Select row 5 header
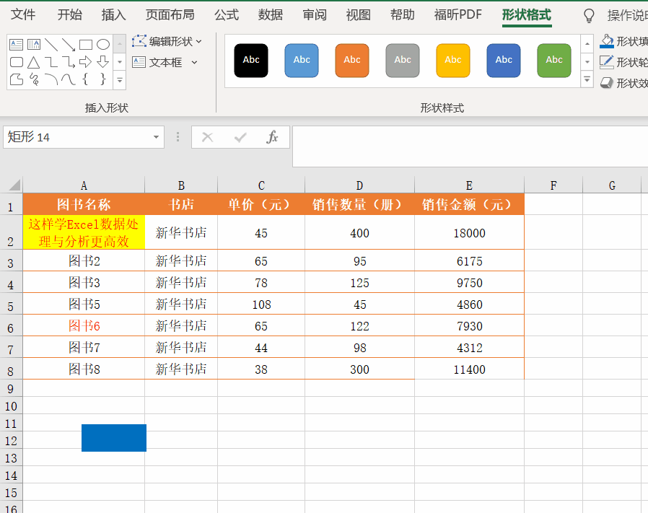Screen dimensions: 648x513 [x=11, y=304]
